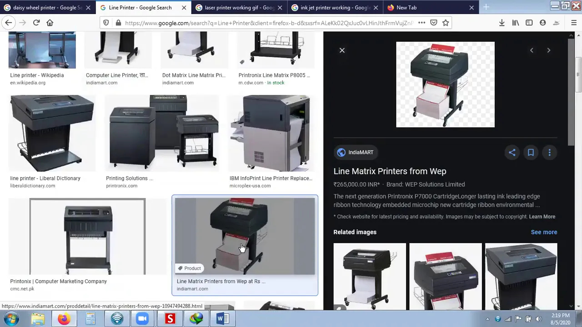Switch to the New Tab tab
582x327 pixels.
coord(431,8)
